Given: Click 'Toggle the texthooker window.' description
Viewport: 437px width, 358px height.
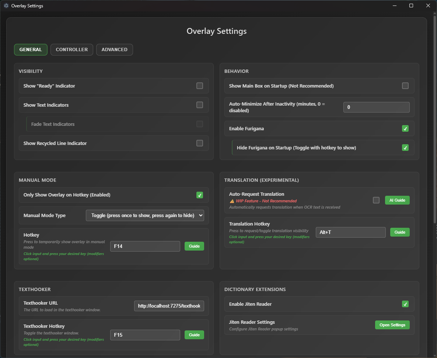Looking at the screenshot, I should 51,333.
